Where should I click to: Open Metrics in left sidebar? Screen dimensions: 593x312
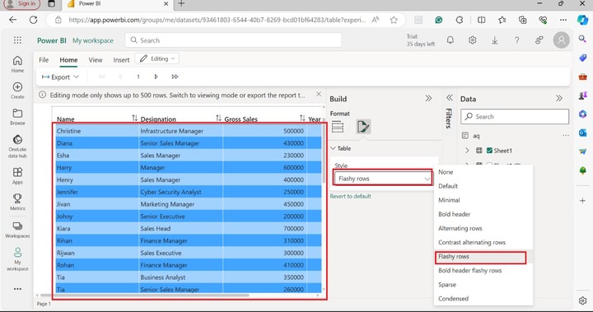[x=17, y=202]
